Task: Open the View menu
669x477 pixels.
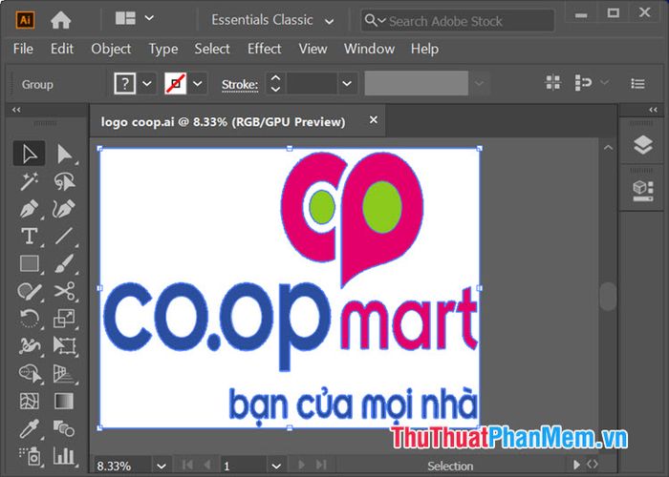Action: pos(313,49)
